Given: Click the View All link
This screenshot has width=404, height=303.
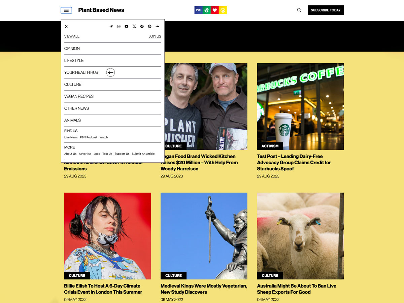Looking at the screenshot, I should 72,36.
